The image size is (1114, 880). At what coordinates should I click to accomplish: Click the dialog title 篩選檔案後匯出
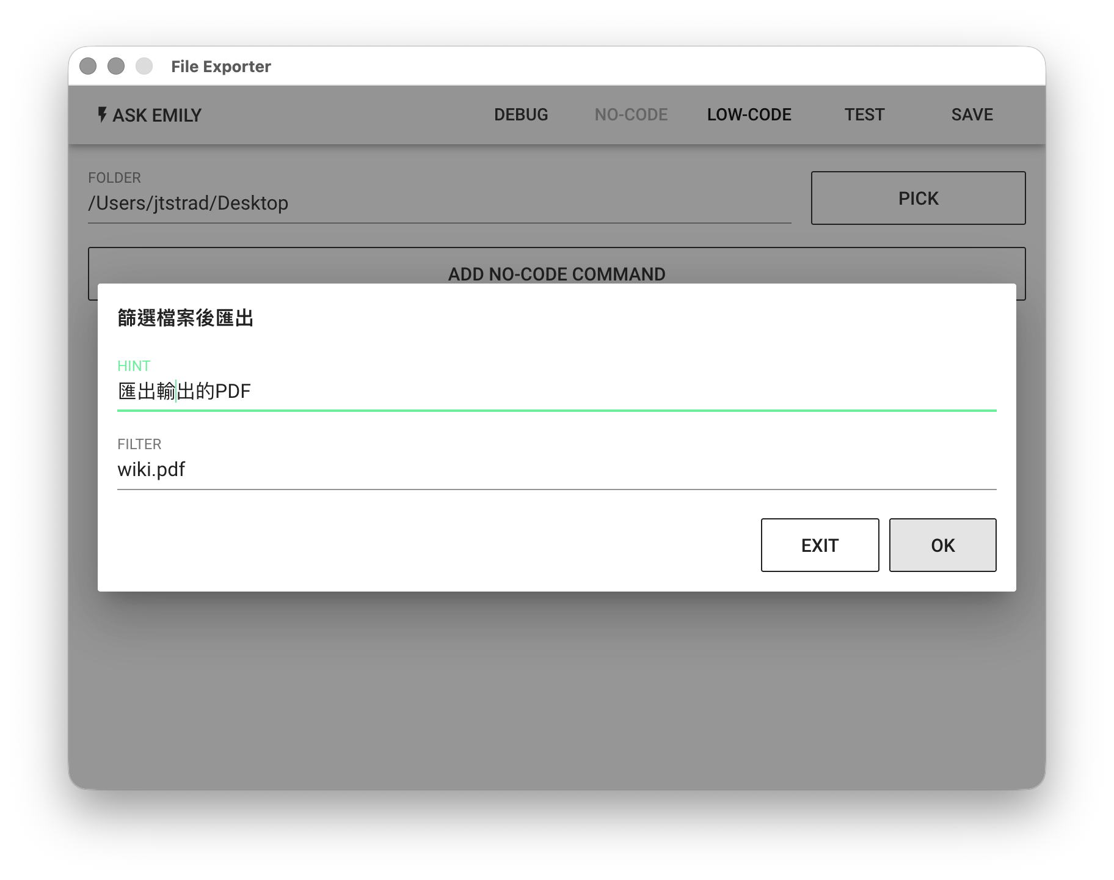tap(185, 318)
